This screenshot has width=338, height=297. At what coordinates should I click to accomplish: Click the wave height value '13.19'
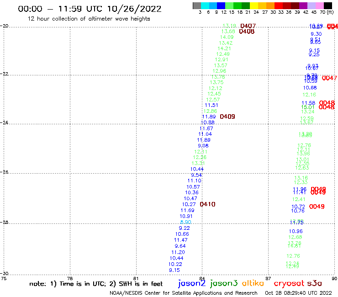tap(229, 26)
